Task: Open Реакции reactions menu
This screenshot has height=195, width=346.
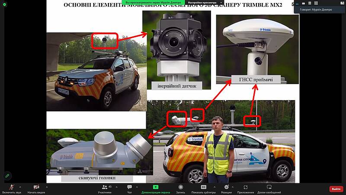Action: point(226,189)
